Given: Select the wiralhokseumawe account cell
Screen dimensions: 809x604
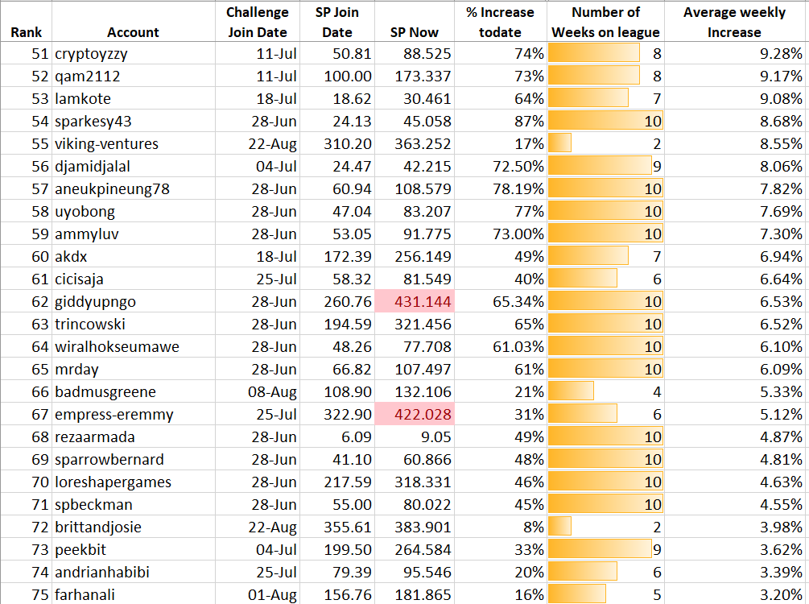Looking at the screenshot, I should [x=133, y=346].
